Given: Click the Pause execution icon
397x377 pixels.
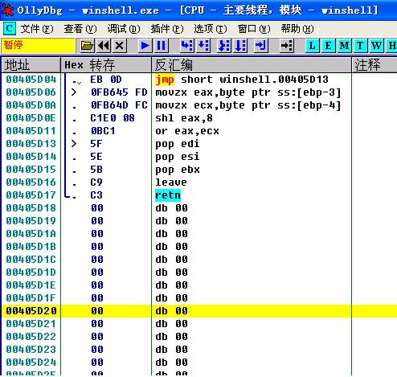Looking at the screenshot, I should coord(162,46).
